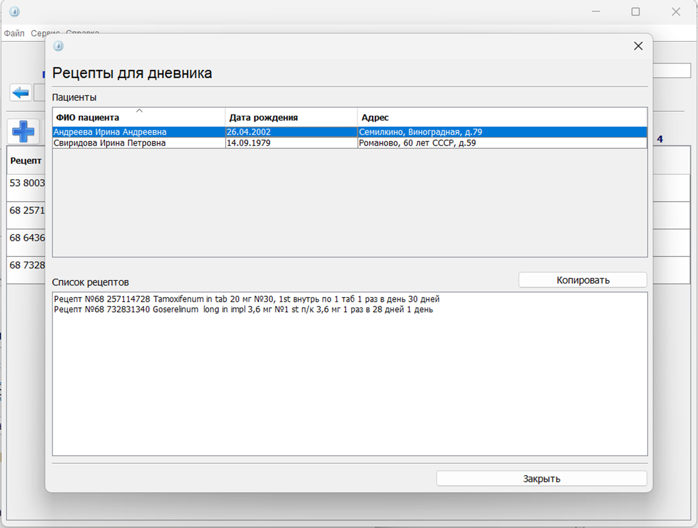Click the Адрес column header

375,118
